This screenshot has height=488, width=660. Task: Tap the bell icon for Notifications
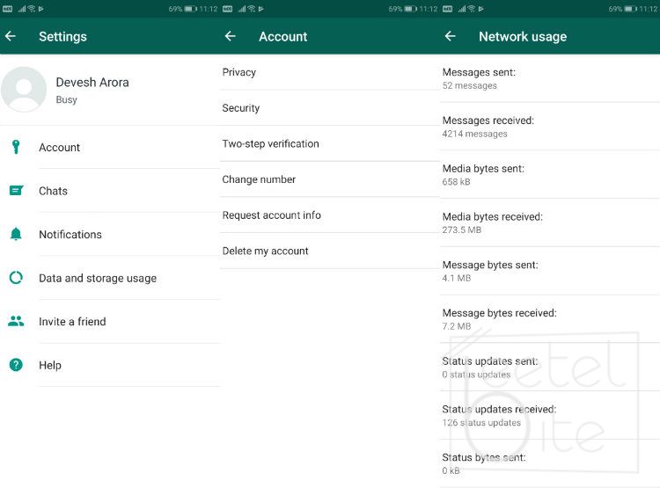click(16, 234)
